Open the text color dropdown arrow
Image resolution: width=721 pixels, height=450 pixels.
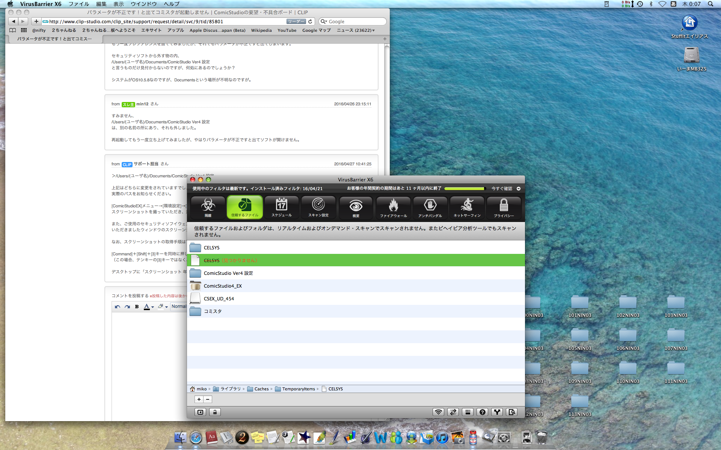(152, 307)
